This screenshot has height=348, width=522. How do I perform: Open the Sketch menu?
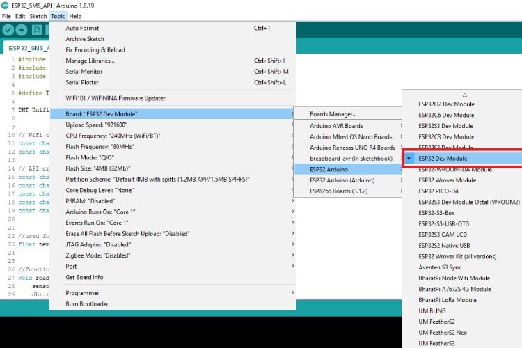[38, 16]
